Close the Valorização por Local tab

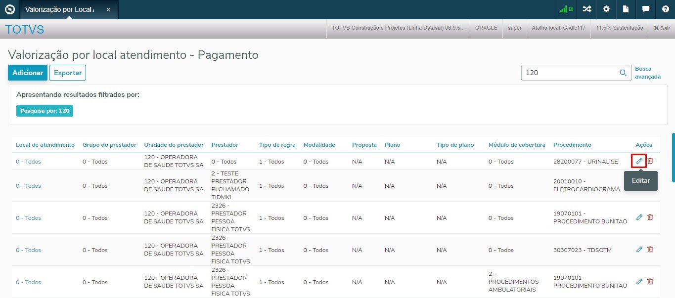[x=108, y=9]
